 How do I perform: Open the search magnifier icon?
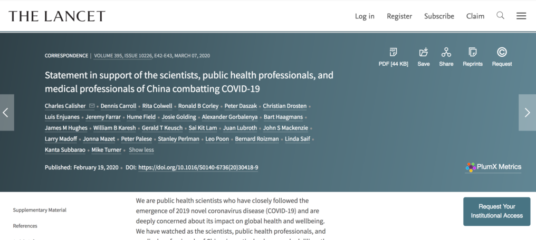click(501, 16)
